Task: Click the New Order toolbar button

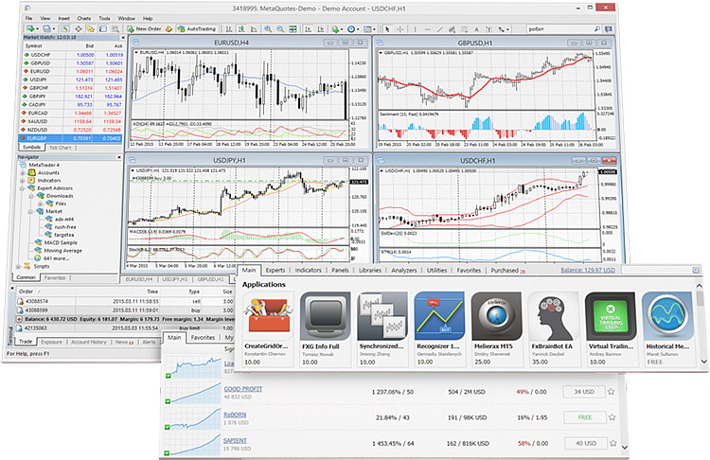Action: pos(145,28)
